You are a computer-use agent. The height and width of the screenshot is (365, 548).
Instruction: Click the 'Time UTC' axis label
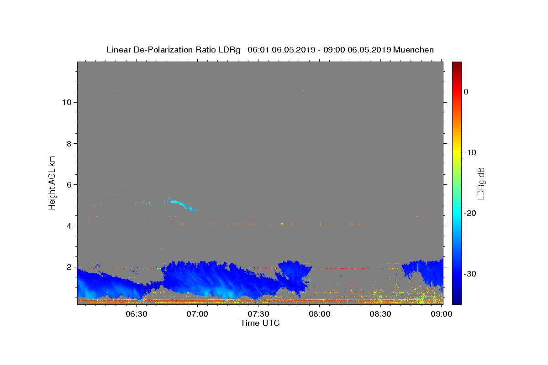(x=260, y=323)
